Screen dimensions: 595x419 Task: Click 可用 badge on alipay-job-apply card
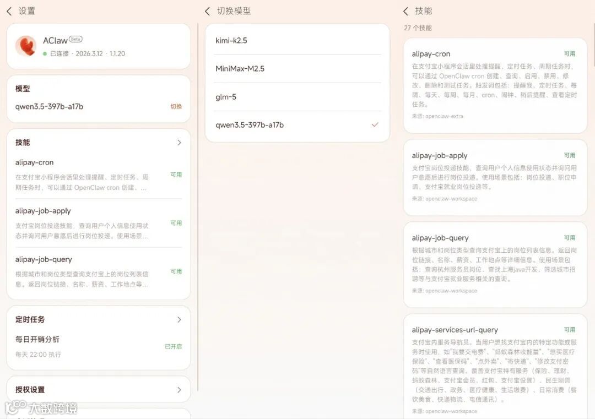click(570, 155)
